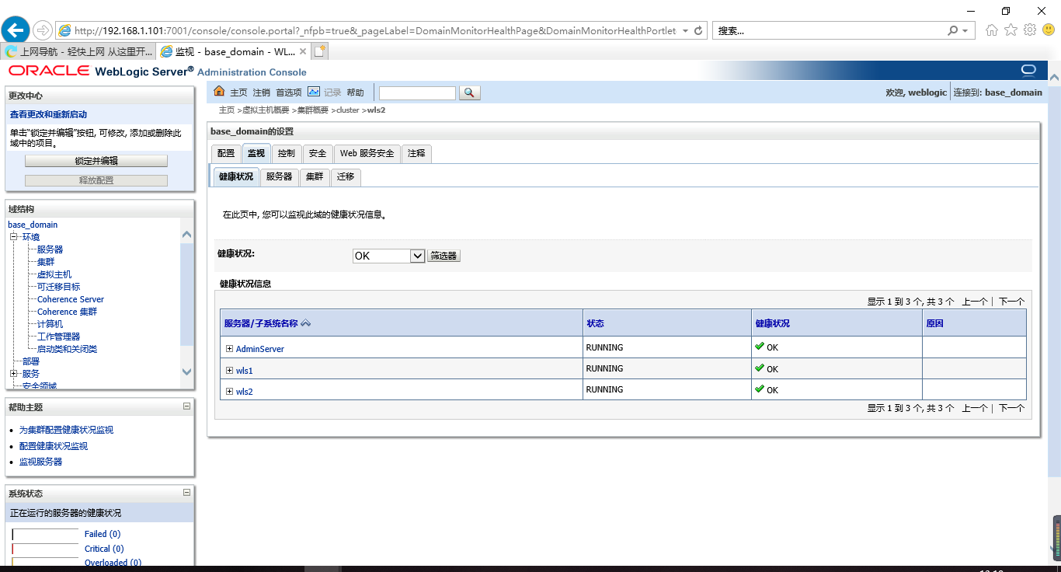Click the console home house icon
1061x572 pixels.
coord(219,92)
